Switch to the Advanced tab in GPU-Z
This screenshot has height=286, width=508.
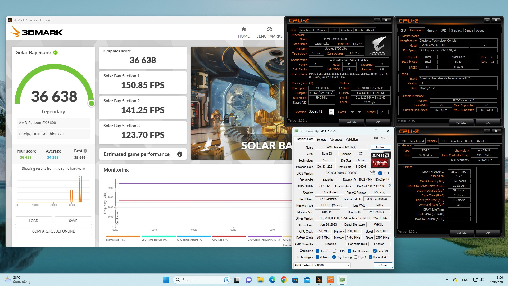pyautogui.click(x=336, y=140)
